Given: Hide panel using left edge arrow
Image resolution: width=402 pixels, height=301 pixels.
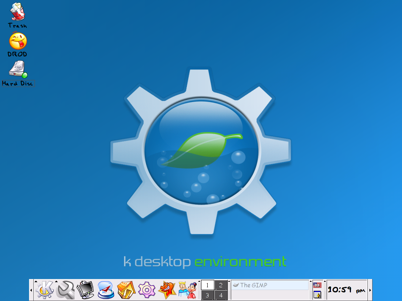Looking at the screenshot, I should click(x=31, y=290).
